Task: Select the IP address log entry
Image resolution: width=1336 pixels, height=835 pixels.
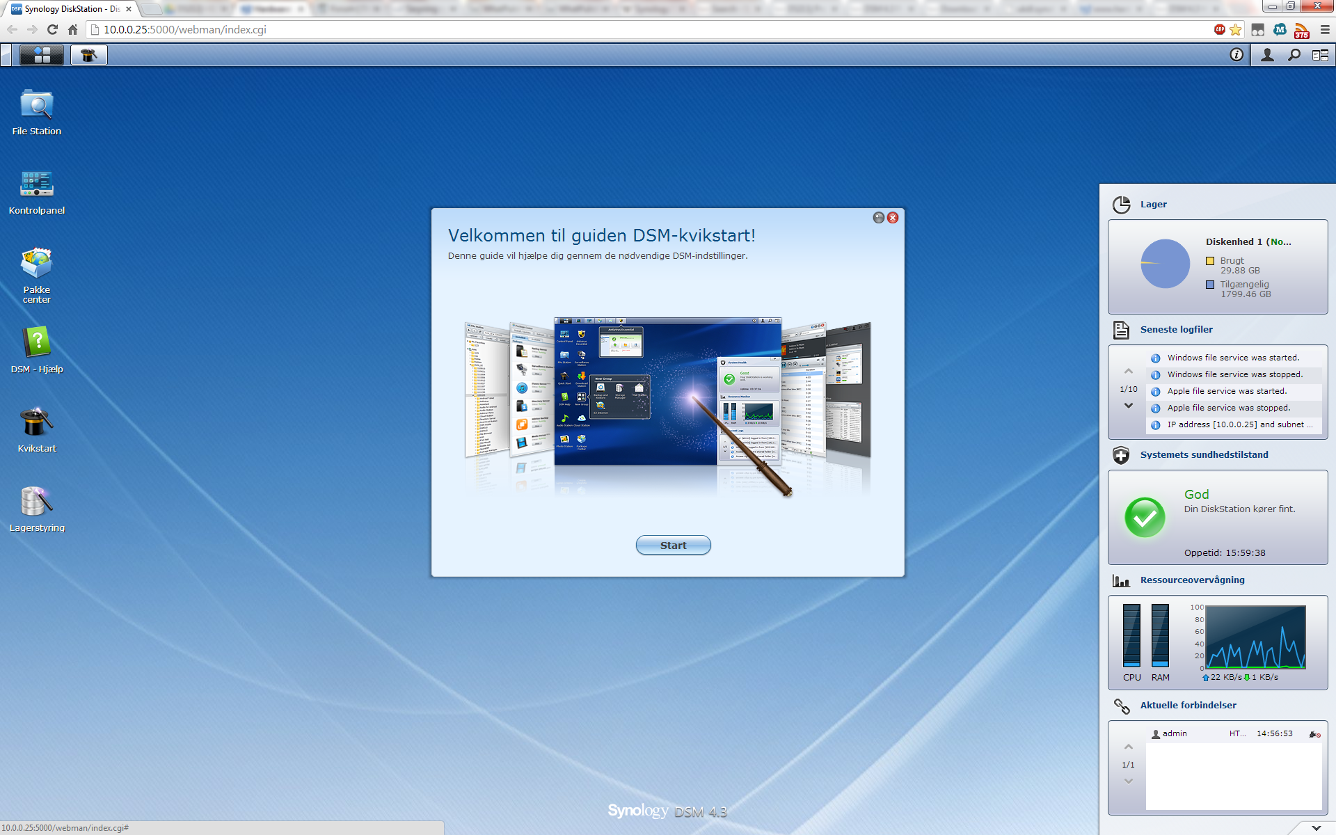Action: 1233,424
